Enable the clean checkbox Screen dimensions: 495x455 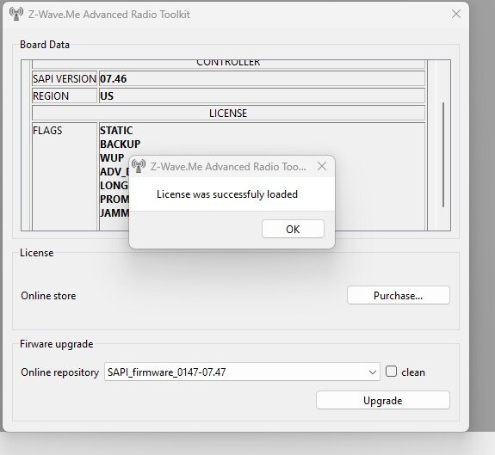coord(391,372)
